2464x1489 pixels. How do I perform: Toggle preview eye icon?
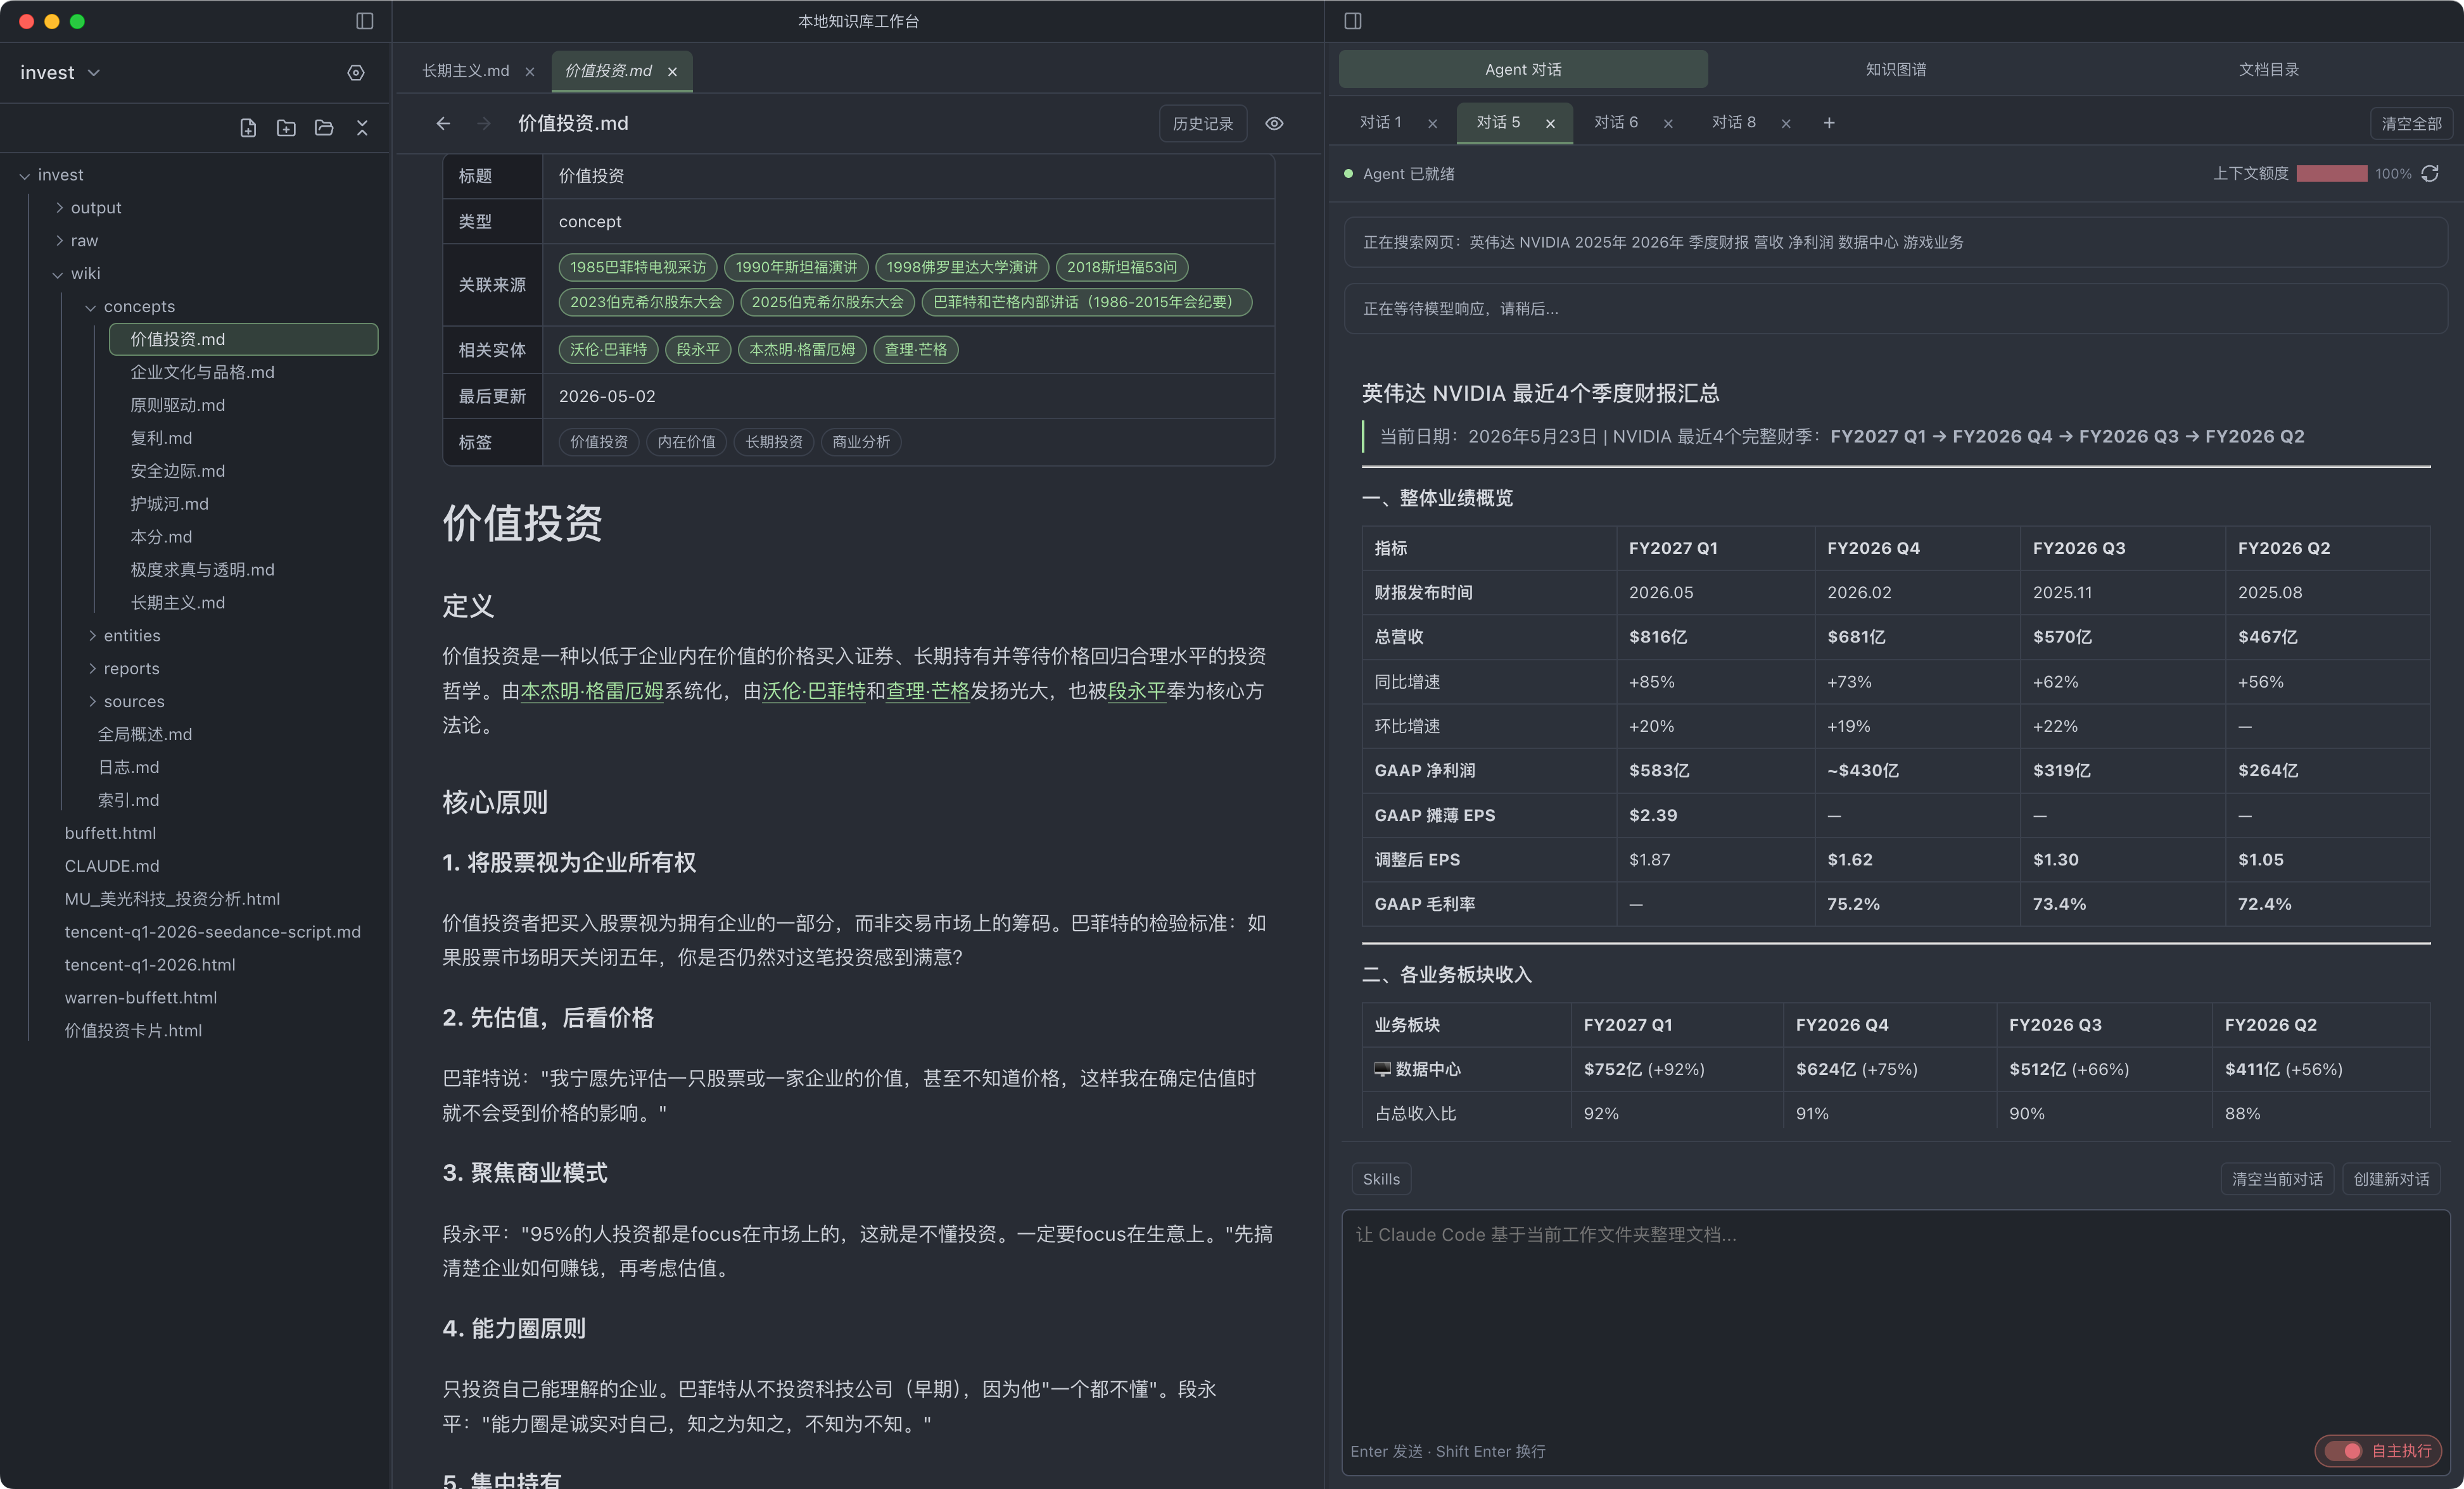pos(1274,124)
